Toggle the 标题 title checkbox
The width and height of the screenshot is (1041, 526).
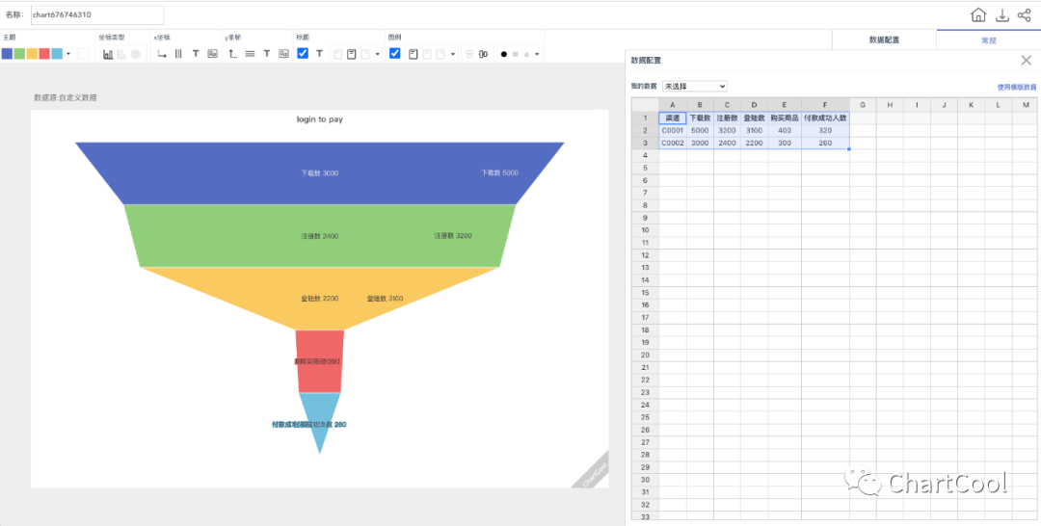(x=303, y=54)
